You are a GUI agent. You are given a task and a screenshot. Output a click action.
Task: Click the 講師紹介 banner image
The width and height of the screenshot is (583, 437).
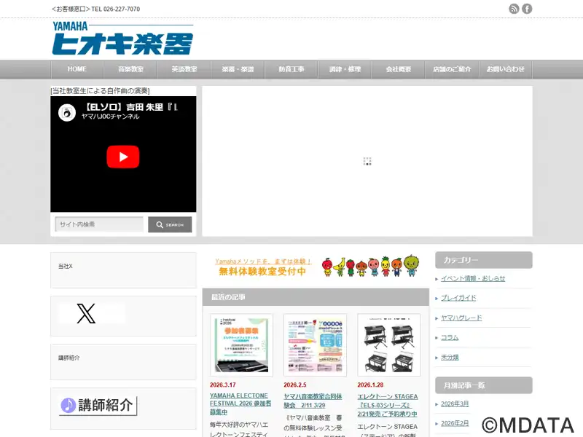click(98, 406)
